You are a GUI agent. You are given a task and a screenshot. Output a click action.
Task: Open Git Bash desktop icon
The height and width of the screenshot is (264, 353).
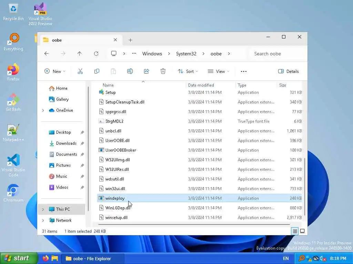tap(13, 102)
